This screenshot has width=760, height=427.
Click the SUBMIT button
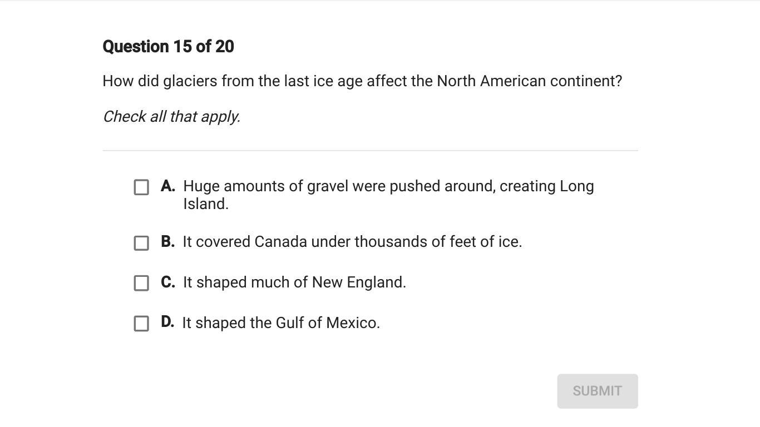pyautogui.click(x=597, y=391)
